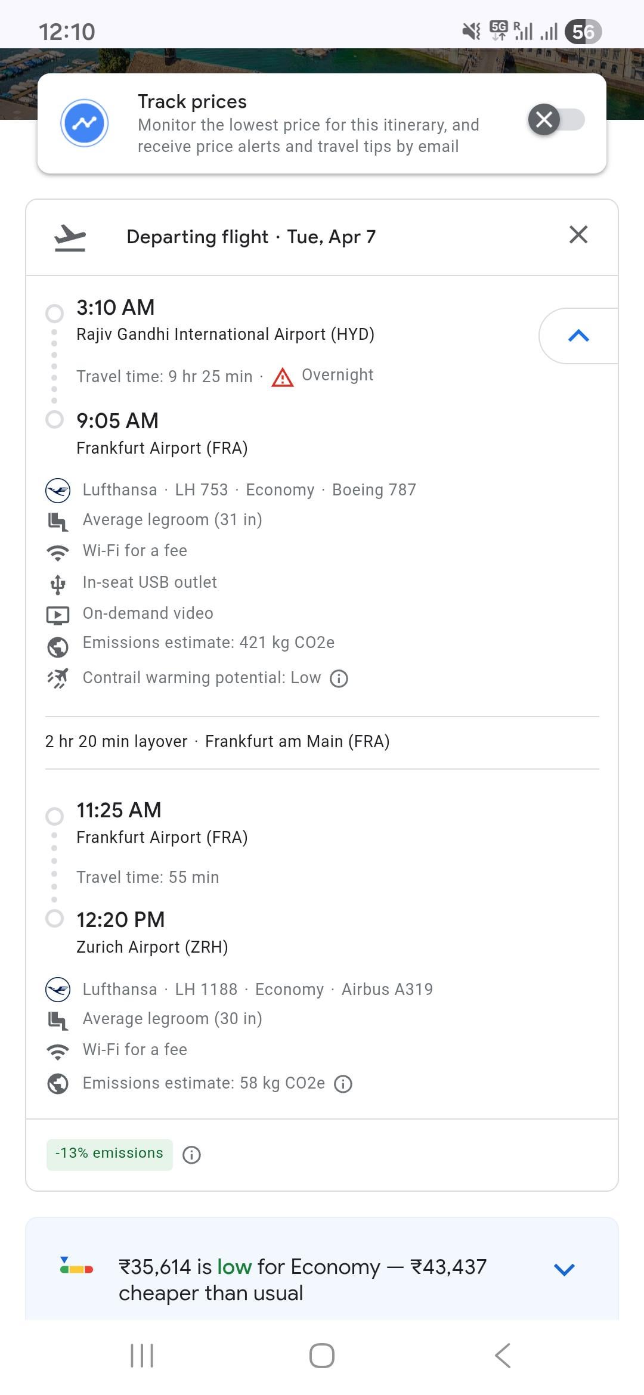The image size is (644, 1395).
Task: Enable the Track prices toggle
Action: [556, 120]
